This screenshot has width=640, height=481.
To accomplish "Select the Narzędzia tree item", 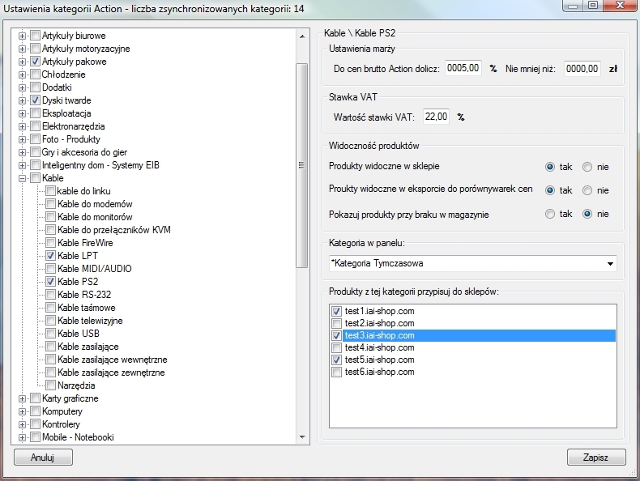I will pos(76,385).
